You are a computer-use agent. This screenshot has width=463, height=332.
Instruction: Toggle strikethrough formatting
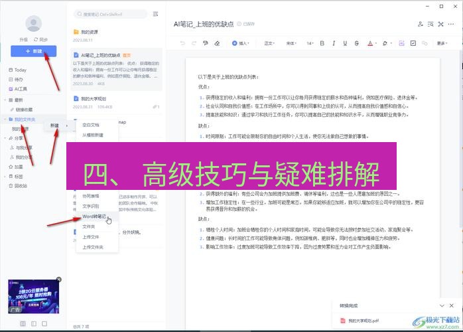point(357,43)
